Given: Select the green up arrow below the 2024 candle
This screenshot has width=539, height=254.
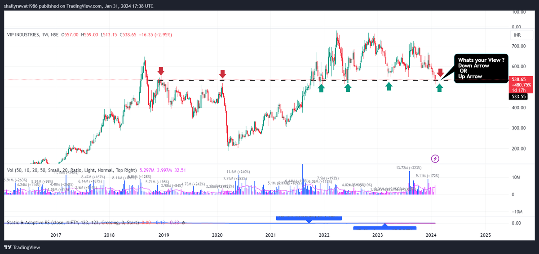Looking at the screenshot, I should pos(439,88).
